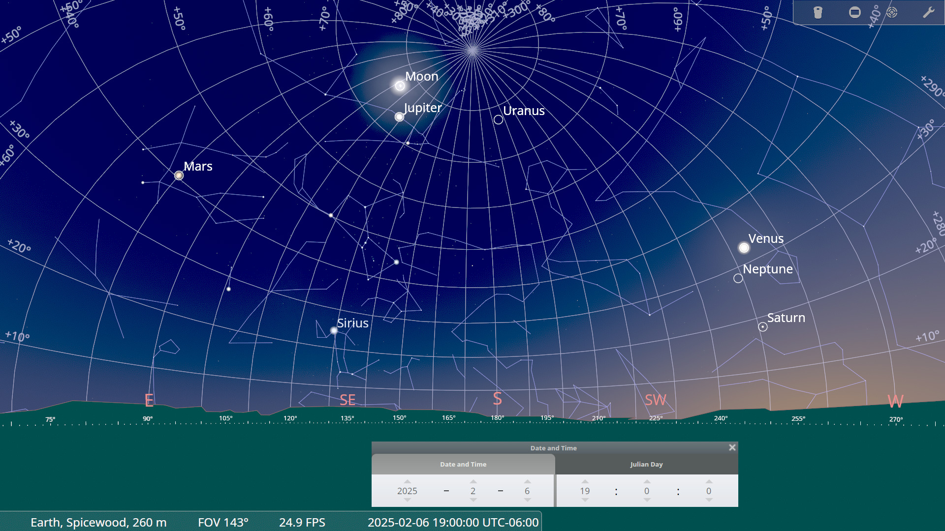Select the Uranus circle marker

click(498, 120)
